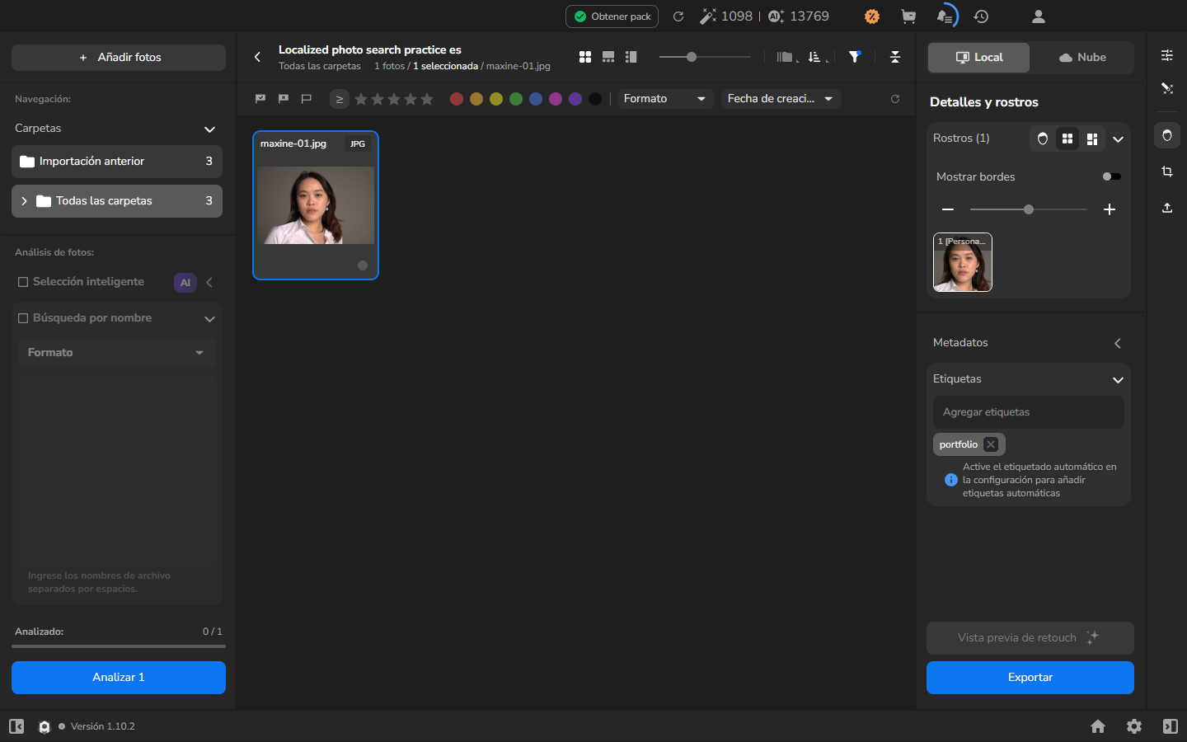Collapse the Carpetas section chevron
This screenshot has width=1187, height=742.
coord(209,129)
